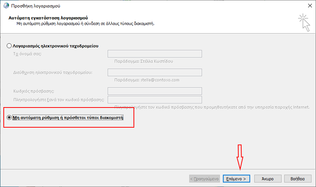Click the Το όνομά σας: label
This screenshot has width=316, height=187.
[x=27, y=54]
